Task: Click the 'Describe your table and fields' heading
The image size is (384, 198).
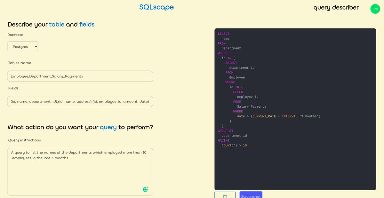Action: coord(51,24)
